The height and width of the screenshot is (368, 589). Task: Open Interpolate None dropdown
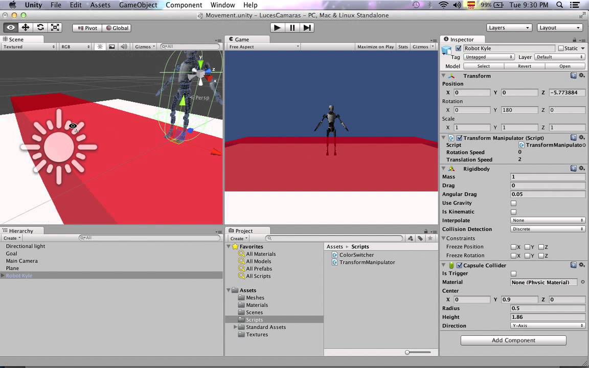tap(548, 220)
